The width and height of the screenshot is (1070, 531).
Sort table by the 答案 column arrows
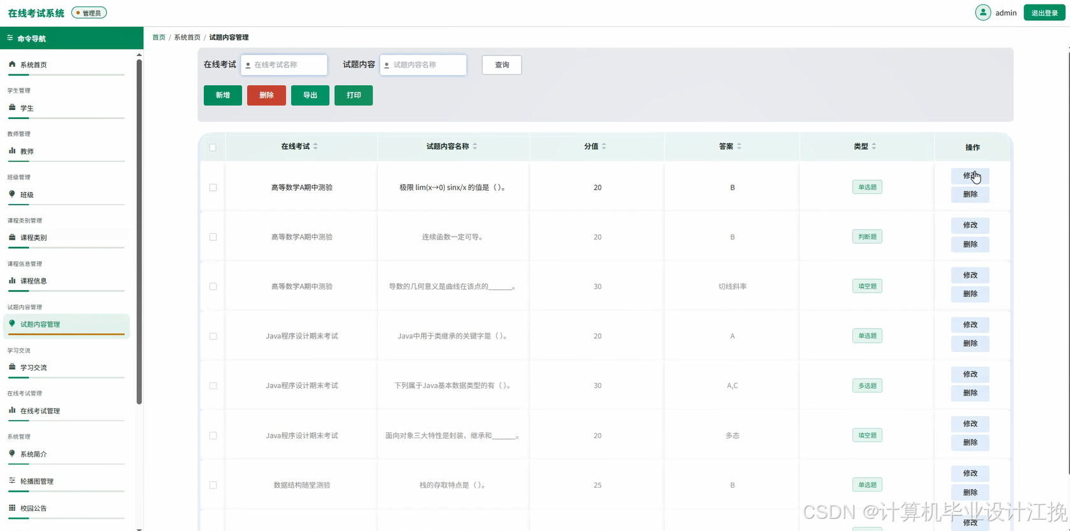(739, 146)
